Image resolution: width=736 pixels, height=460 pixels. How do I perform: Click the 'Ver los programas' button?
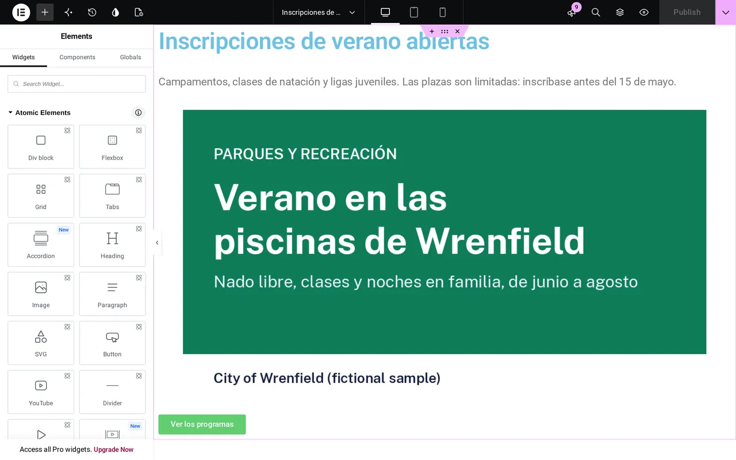coord(202,424)
